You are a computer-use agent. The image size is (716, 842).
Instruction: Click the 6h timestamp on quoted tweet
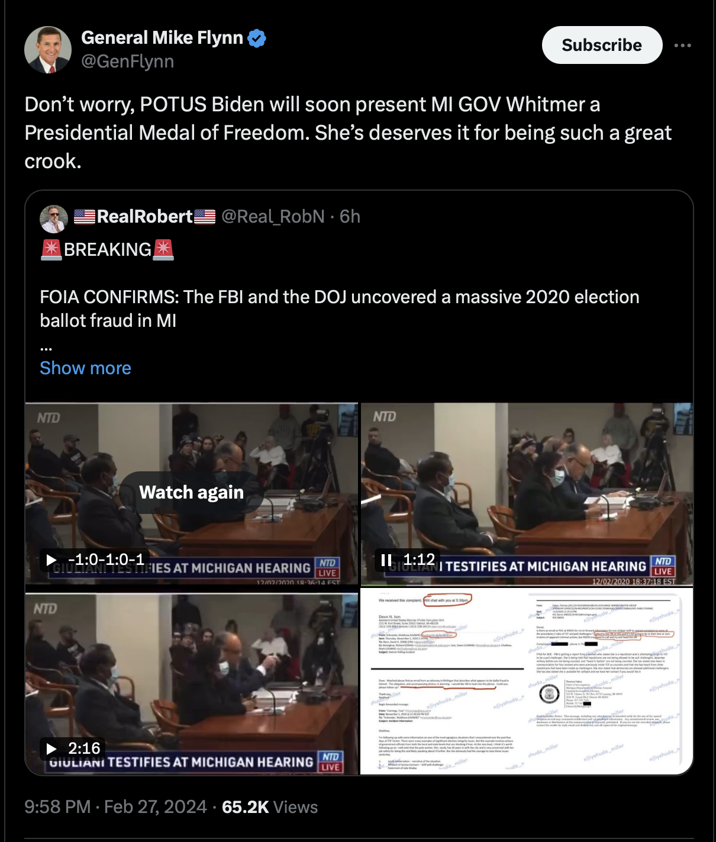pyautogui.click(x=350, y=217)
